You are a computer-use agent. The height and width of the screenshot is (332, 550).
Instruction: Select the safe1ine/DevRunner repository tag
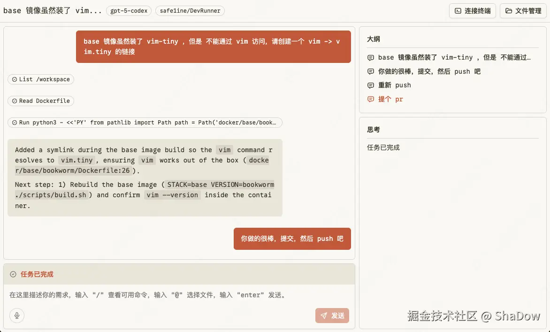click(x=190, y=11)
